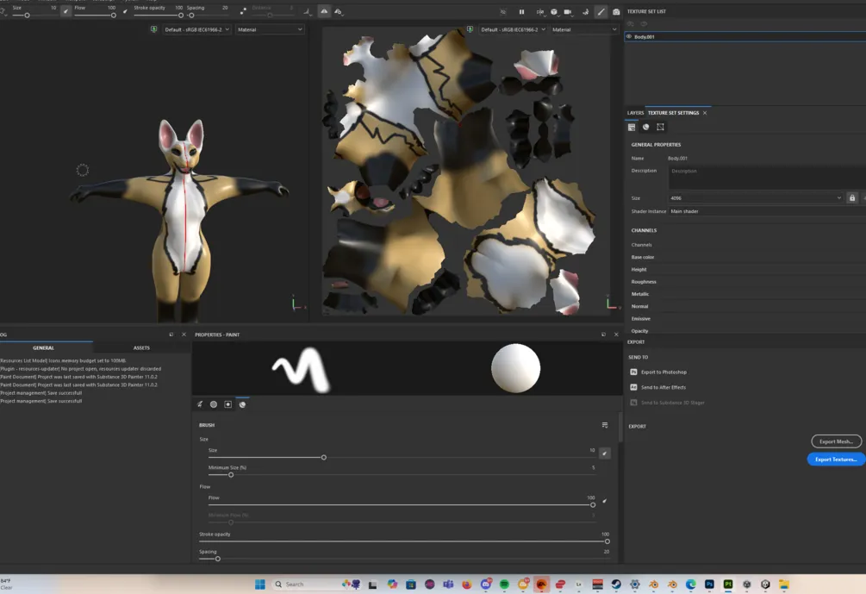The height and width of the screenshot is (594, 866).
Task: Open Steam from the Windows taskbar
Action: 616,585
